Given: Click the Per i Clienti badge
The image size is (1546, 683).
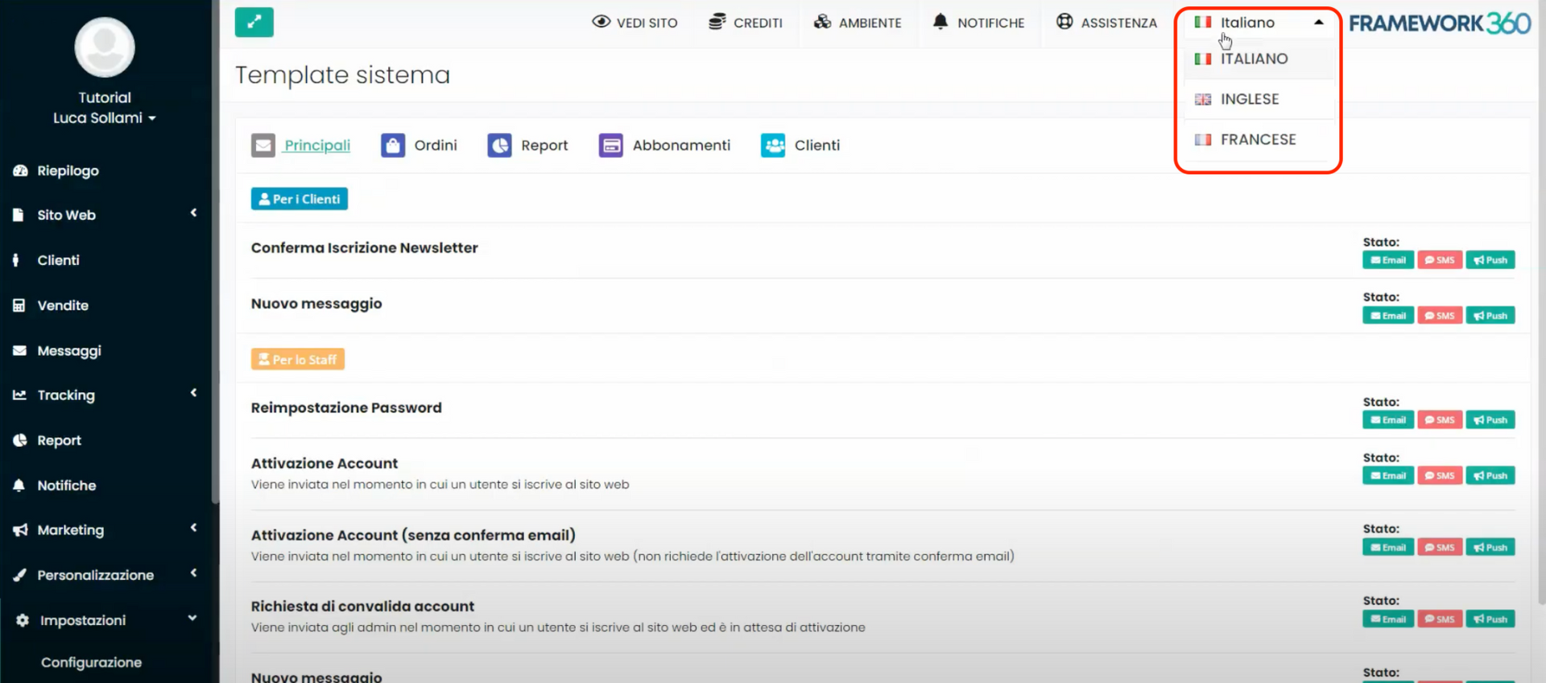Looking at the screenshot, I should click(300, 199).
